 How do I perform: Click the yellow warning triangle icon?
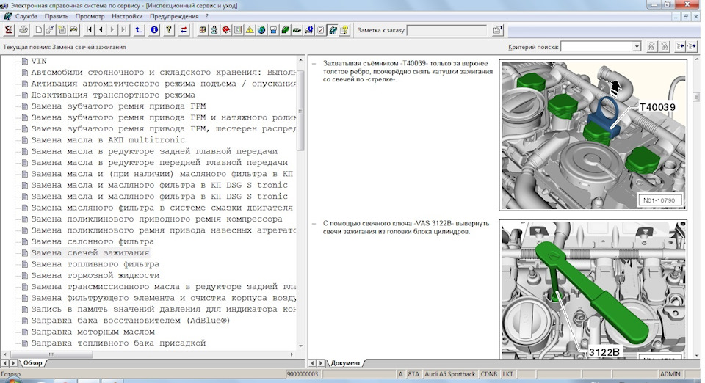[x=250, y=30]
